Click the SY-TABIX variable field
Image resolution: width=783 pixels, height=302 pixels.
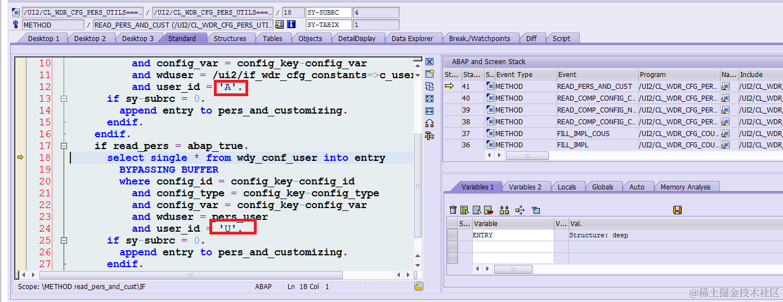pyautogui.click(x=329, y=25)
